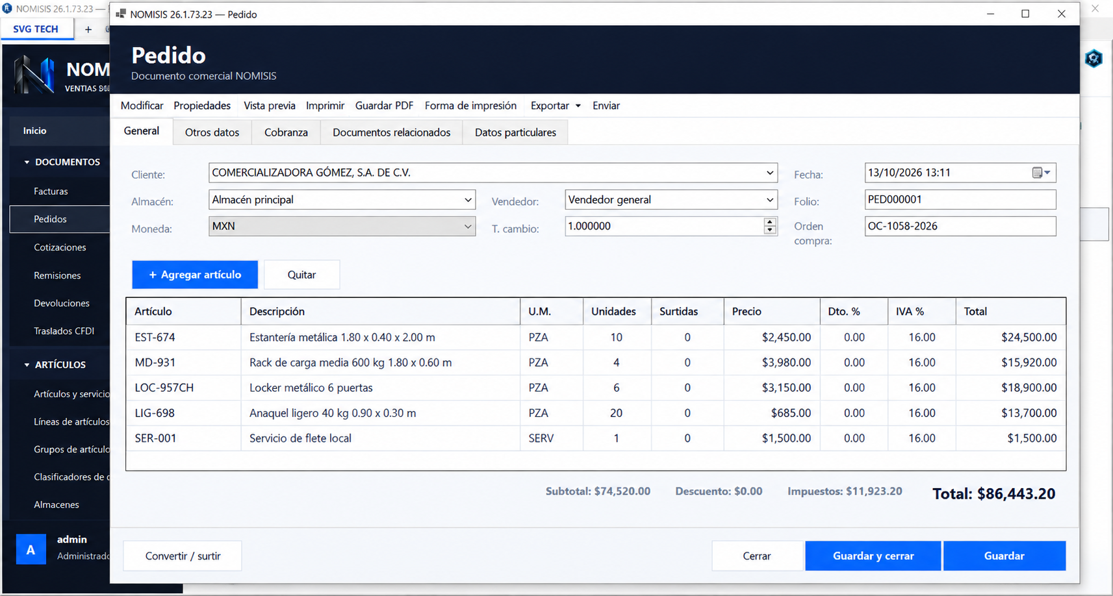This screenshot has height=596, width=1113.
Task: Click the hexagon icon at top right
Action: (x=1094, y=58)
